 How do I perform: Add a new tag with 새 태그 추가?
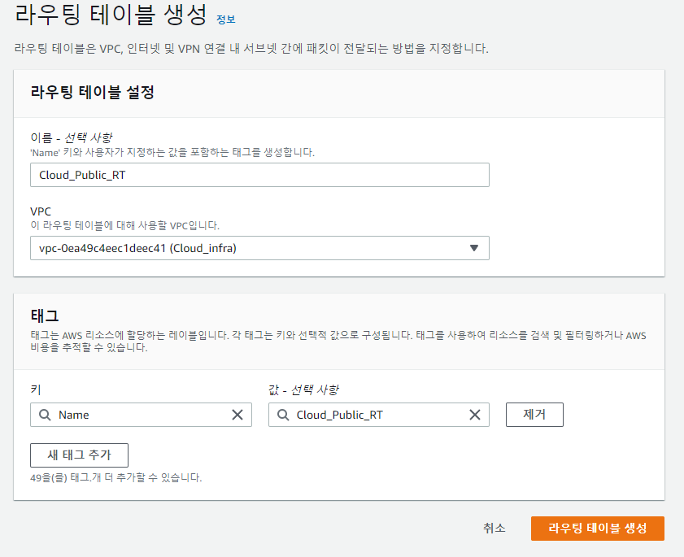tap(79, 455)
